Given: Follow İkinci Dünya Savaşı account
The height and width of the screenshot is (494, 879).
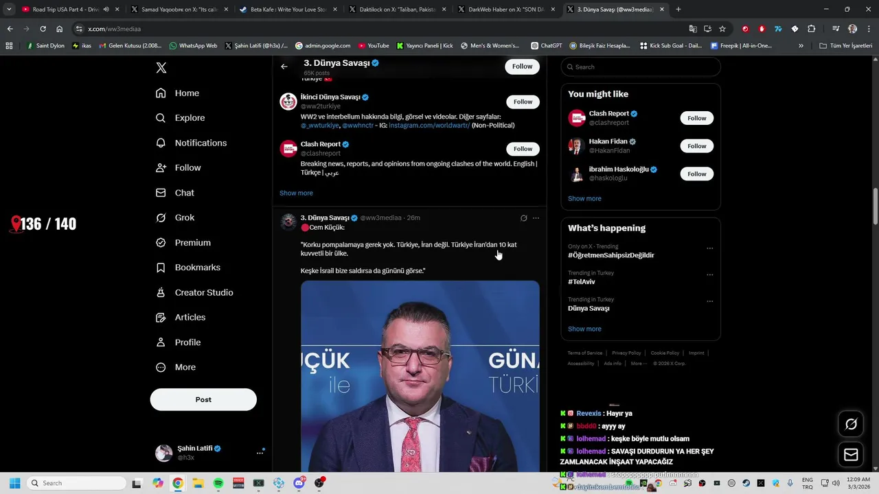Looking at the screenshot, I should [523, 102].
